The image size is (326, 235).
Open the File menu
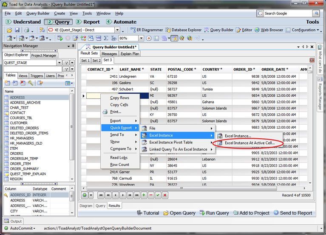point(8,14)
